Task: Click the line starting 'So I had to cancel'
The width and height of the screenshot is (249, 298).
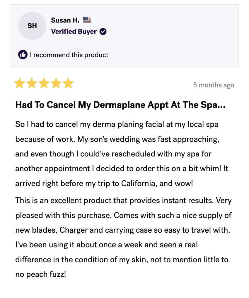Action: [x=117, y=125]
